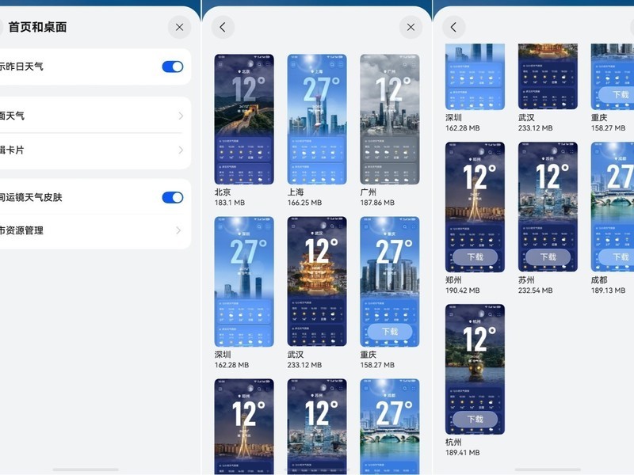Click the 232.54 MB size text

click(x=536, y=291)
